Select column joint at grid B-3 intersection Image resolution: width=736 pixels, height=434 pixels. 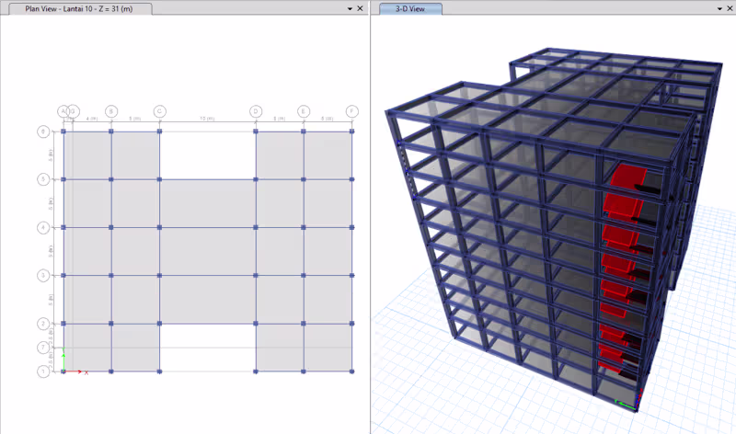click(111, 276)
